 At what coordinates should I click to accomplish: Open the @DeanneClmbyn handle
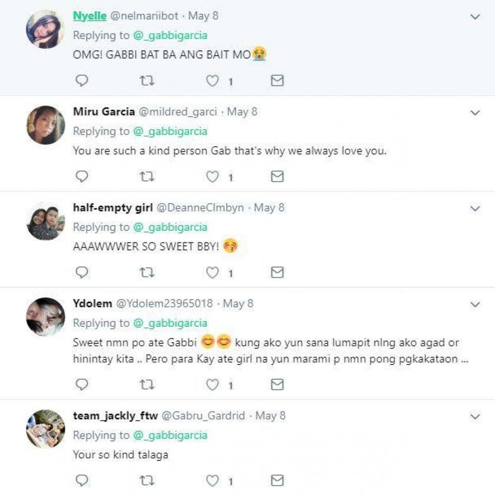click(200, 208)
